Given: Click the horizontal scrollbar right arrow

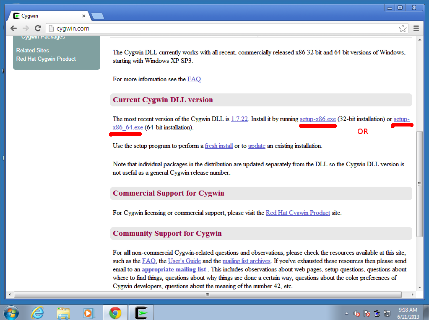Looking at the screenshot, I should (412, 294).
